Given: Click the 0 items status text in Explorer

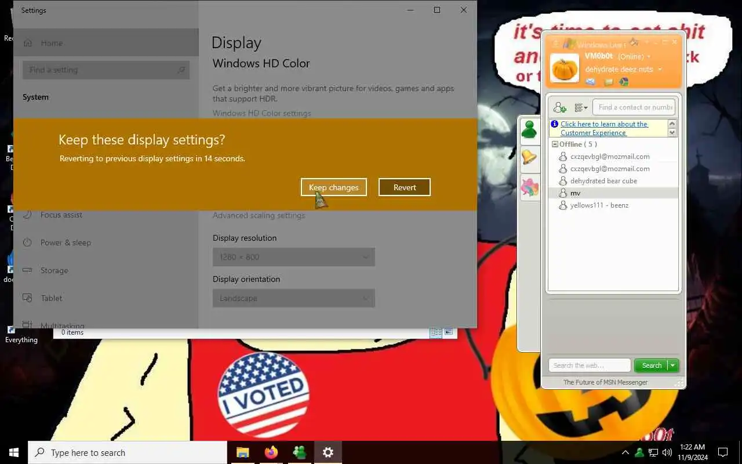Looking at the screenshot, I should (72, 332).
